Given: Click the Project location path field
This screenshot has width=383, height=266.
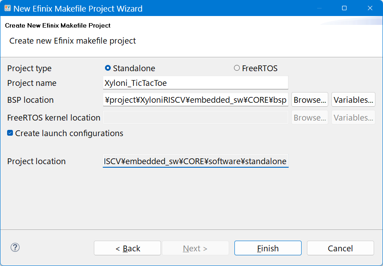Looking at the screenshot, I should 195,161.
